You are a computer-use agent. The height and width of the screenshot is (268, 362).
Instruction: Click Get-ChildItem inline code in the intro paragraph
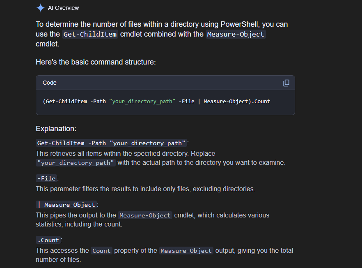90,34
